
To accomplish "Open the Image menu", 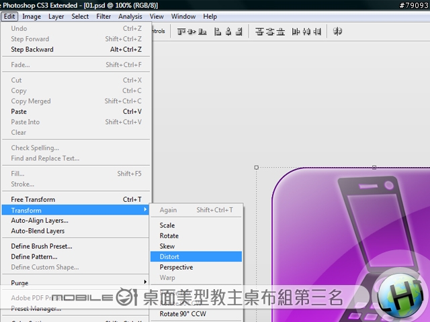I will [x=32, y=17].
